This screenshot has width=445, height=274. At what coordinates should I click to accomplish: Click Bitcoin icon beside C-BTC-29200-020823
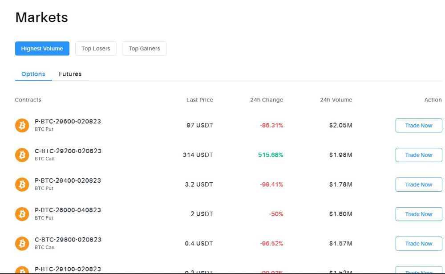coord(22,155)
